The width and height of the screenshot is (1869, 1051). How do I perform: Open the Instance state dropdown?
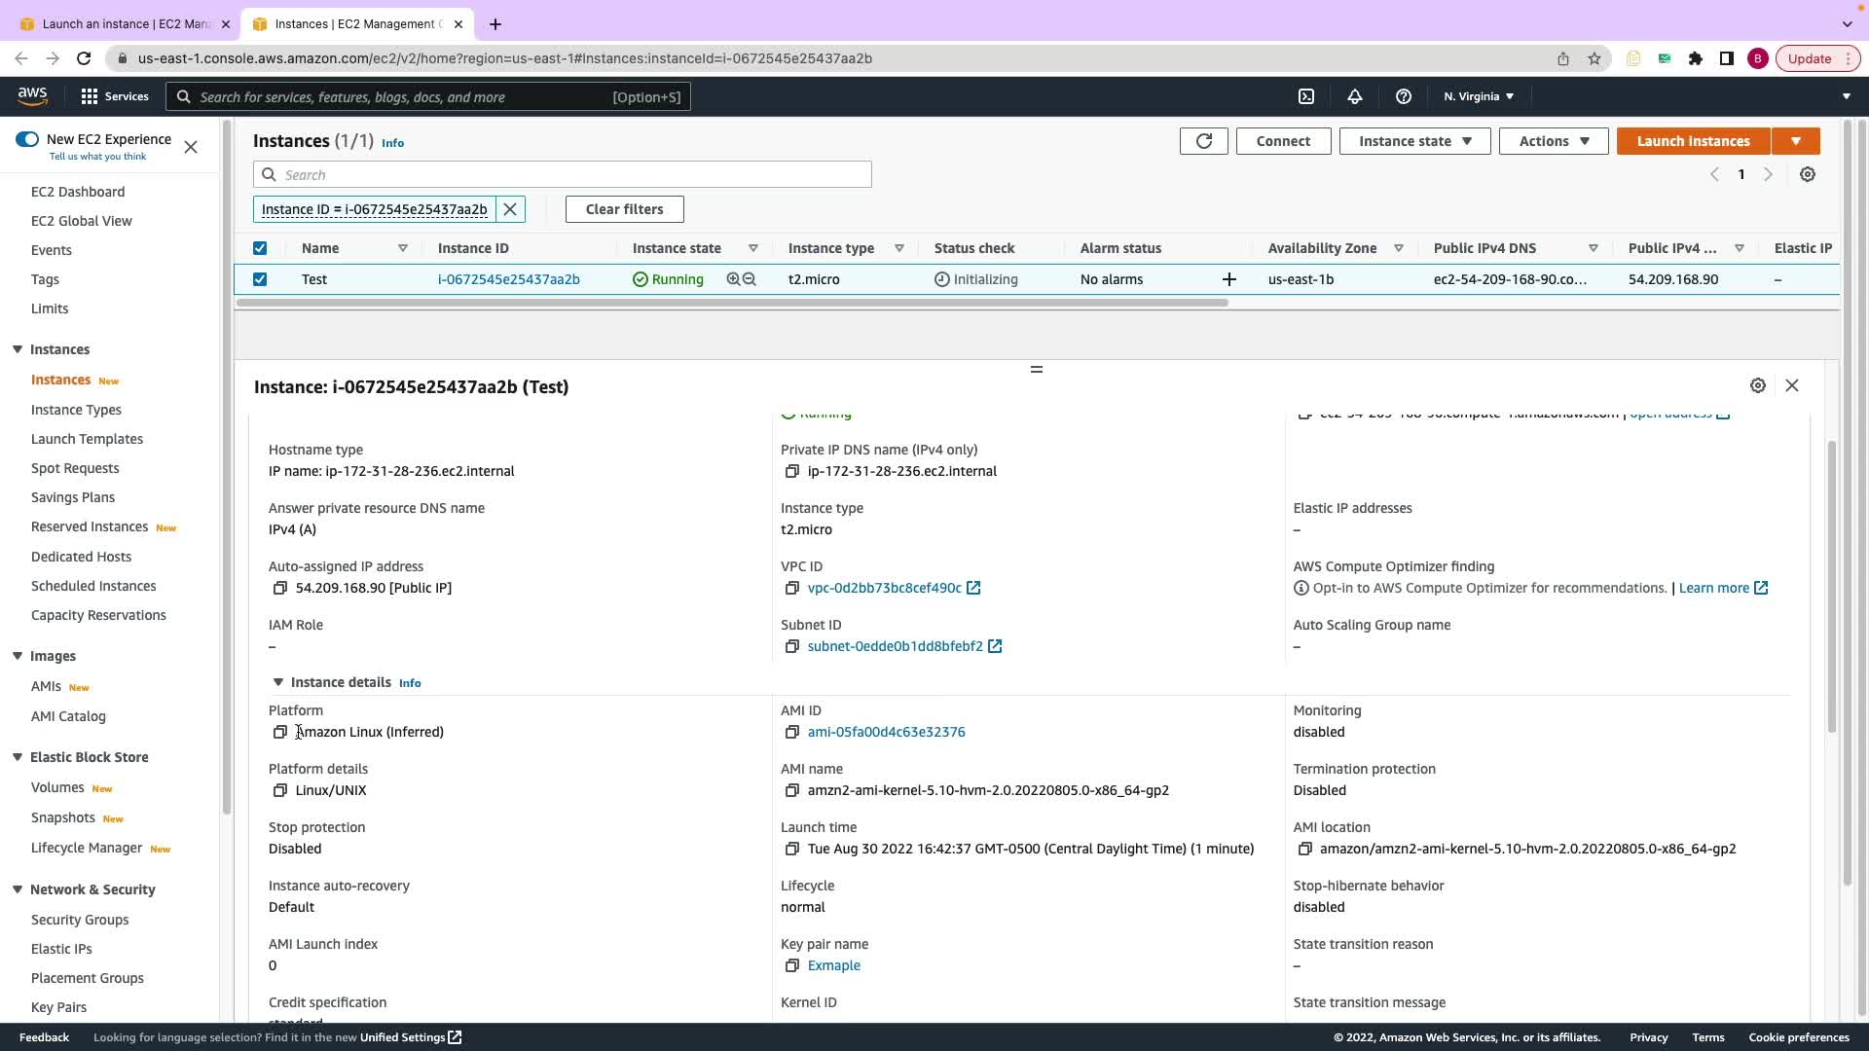(1414, 141)
